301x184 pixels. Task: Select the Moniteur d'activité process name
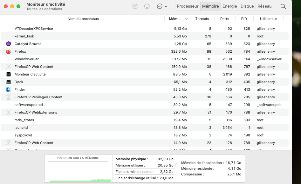tap(30, 74)
